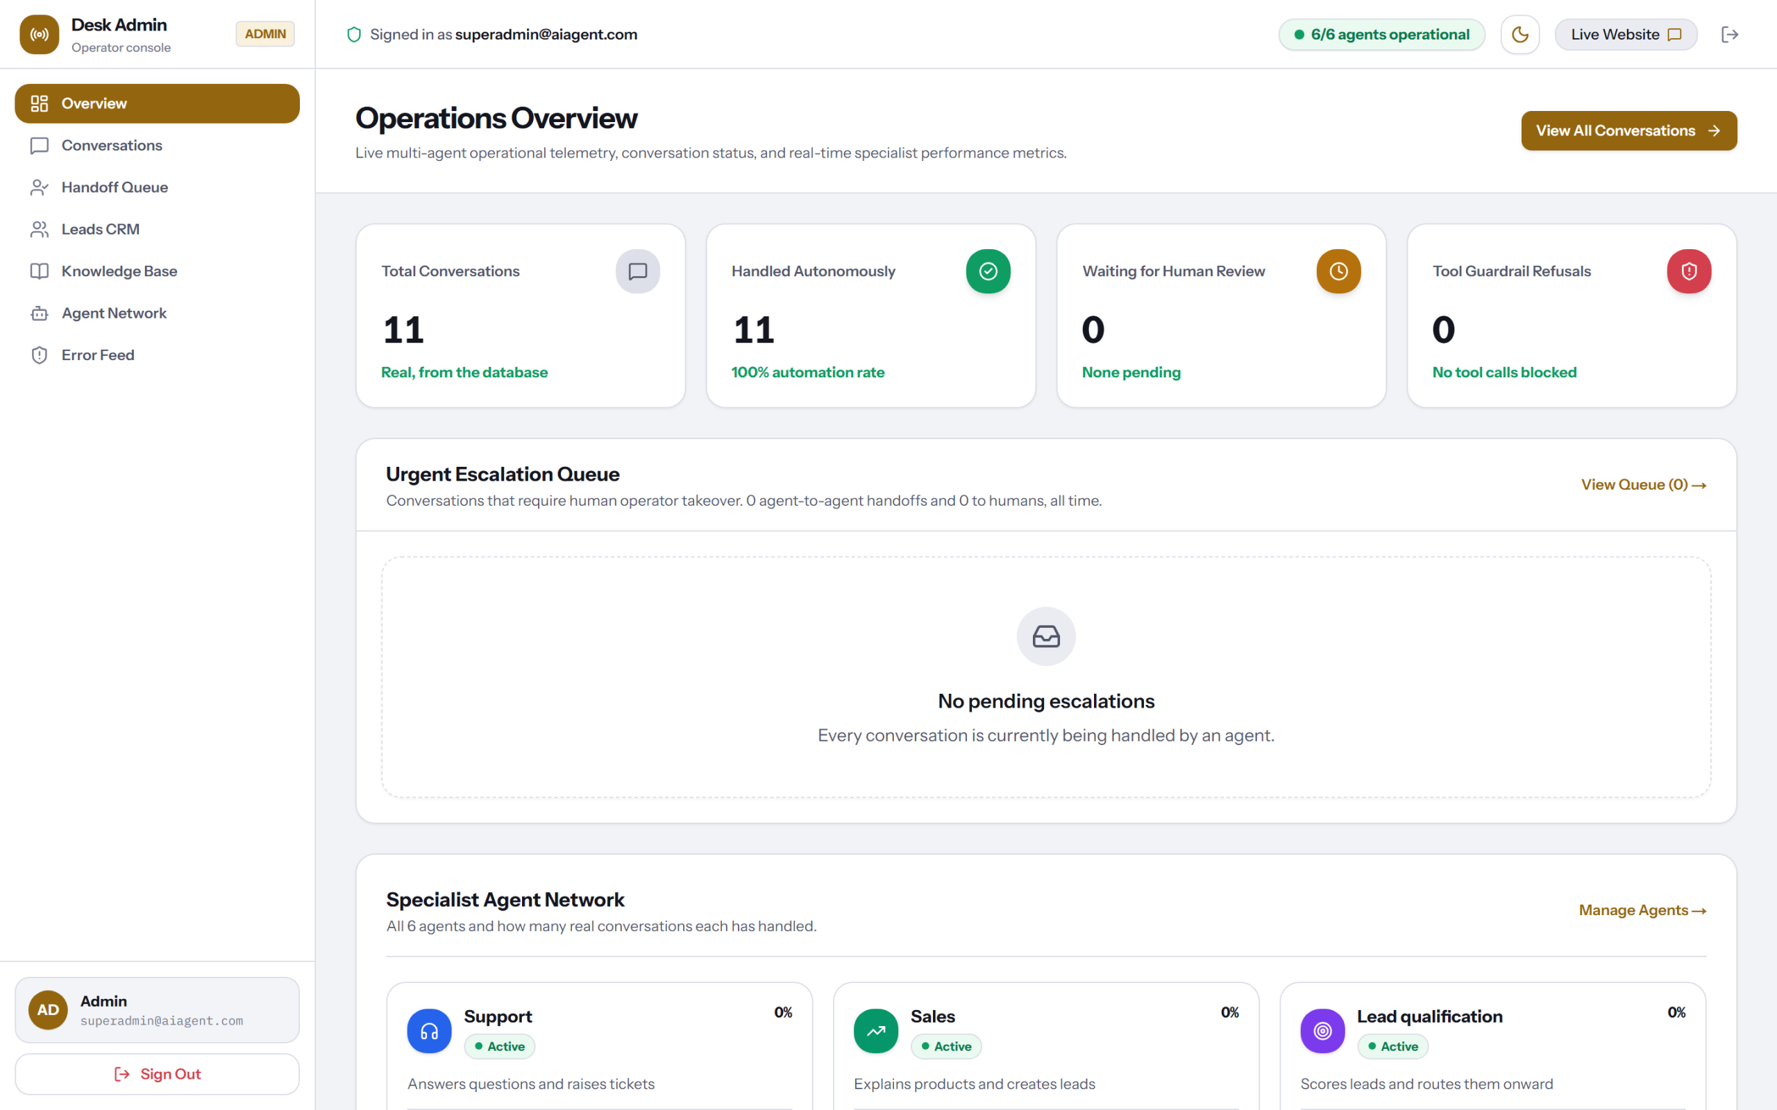Click the 'No tool calls blocked' text

pos(1504,373)
